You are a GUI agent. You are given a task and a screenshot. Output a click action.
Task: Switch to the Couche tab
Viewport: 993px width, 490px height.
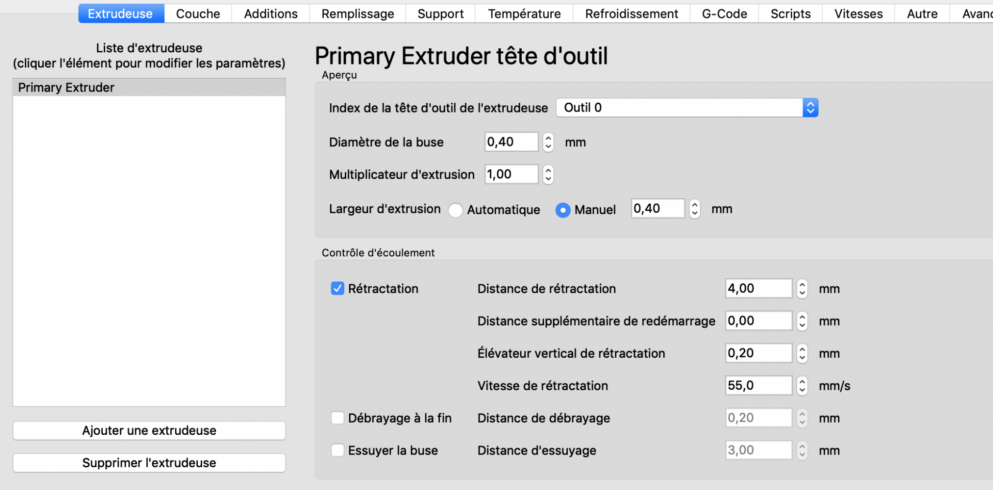tap(198, 14)
